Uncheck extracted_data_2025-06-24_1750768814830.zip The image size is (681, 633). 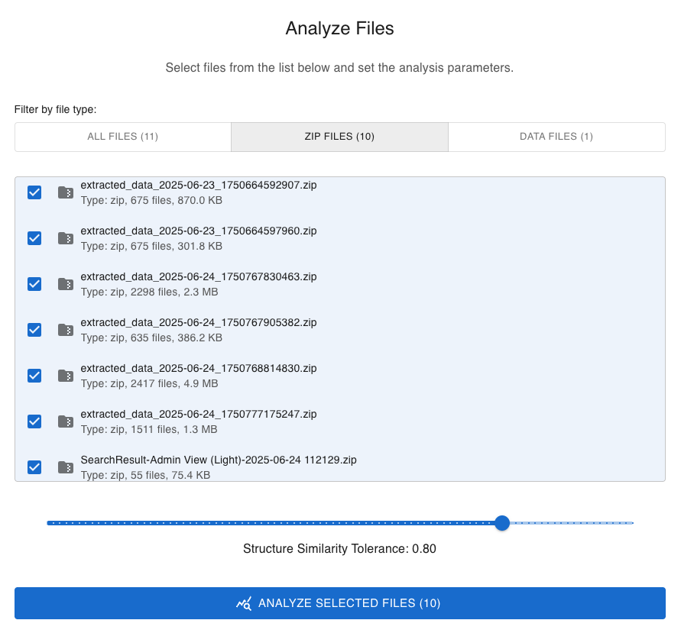(x=34, y=376)
